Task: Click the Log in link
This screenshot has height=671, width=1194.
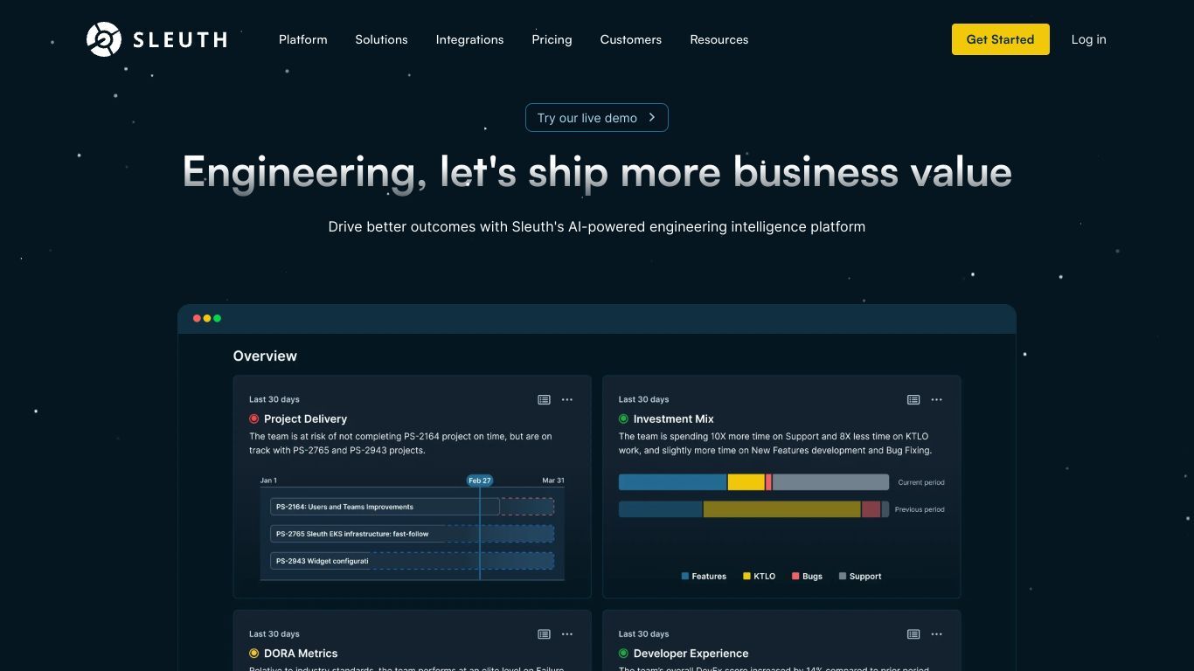Action: [1088, 39]
